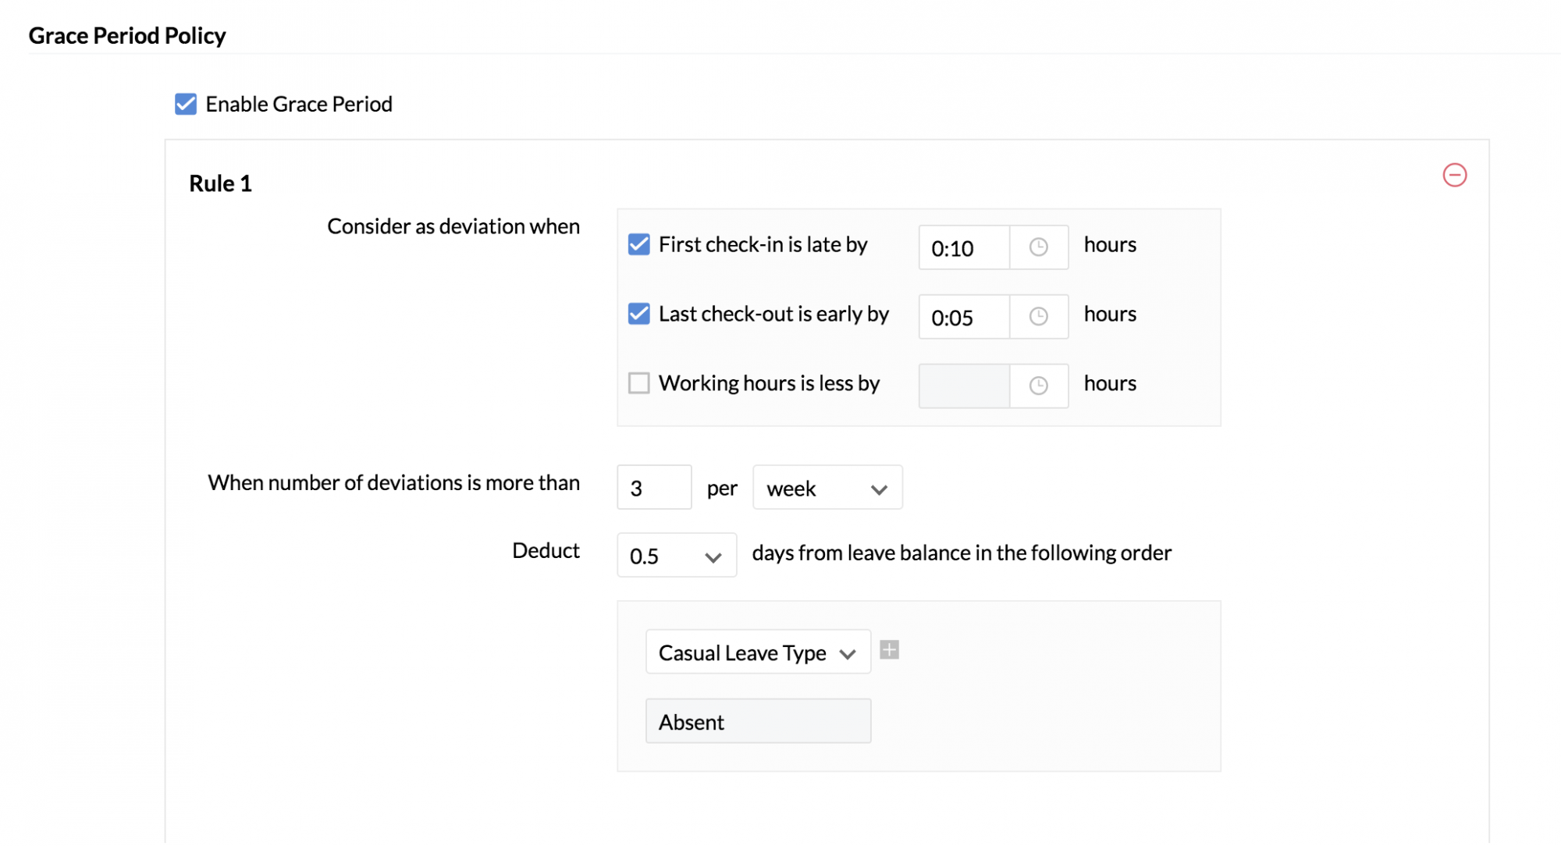Open the clock picker for working hours field
Image resolution: width=1561 pixels, height=846 pixels.
[1039, 385]
